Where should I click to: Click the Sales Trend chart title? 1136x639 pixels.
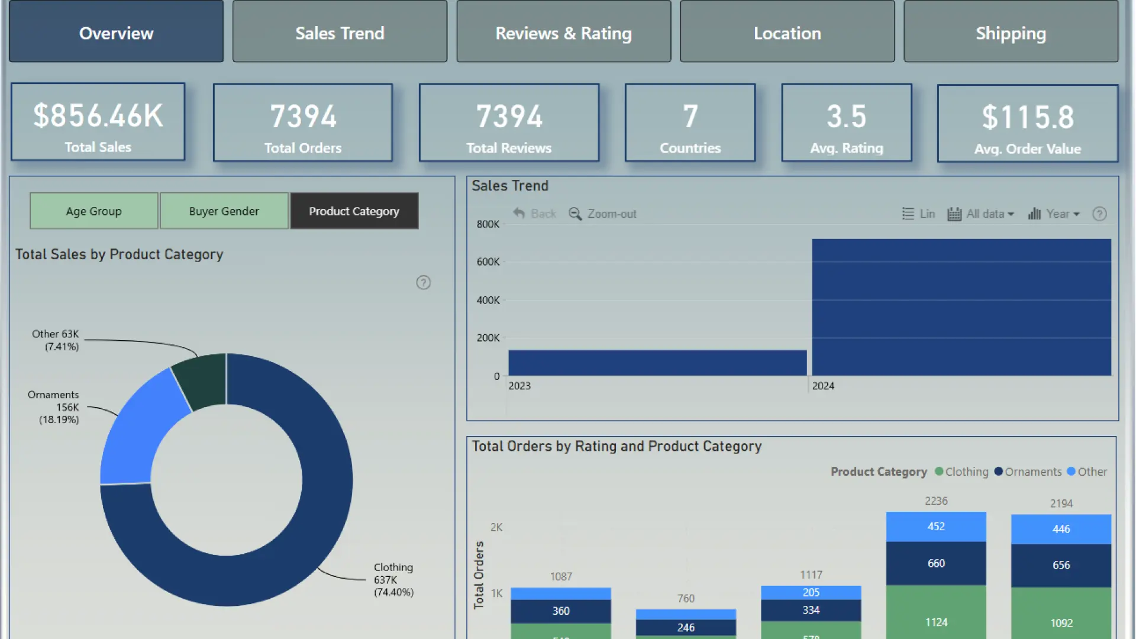pos(510,186)
